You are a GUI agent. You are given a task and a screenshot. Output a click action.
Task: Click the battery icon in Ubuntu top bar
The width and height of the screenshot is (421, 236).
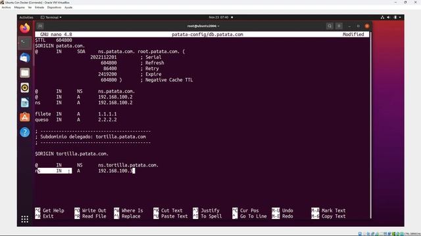[x=395, y=18]
